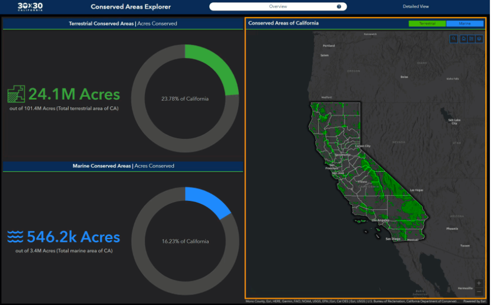Click the home default extent icon
Image resolution: width=491 pixels, height=305 pixels.
[463, 39]
